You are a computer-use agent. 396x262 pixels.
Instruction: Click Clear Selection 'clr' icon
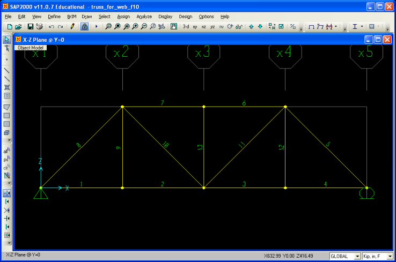pyautogui.click(x=7, y=167)
